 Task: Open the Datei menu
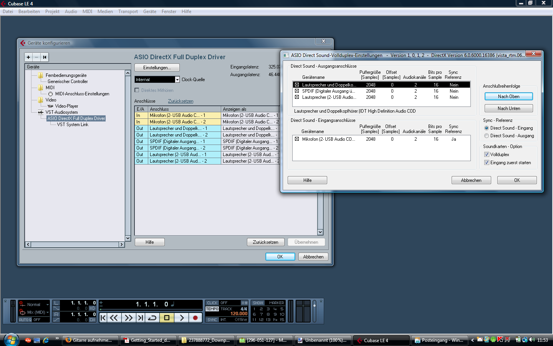(8, 12)
